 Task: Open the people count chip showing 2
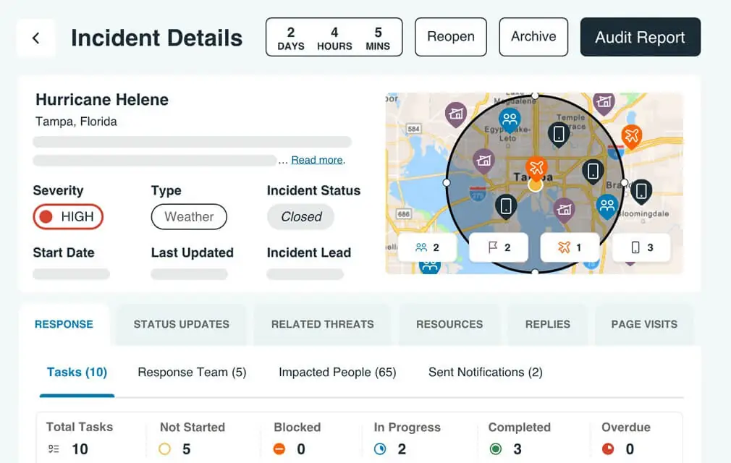coord(427,247)
